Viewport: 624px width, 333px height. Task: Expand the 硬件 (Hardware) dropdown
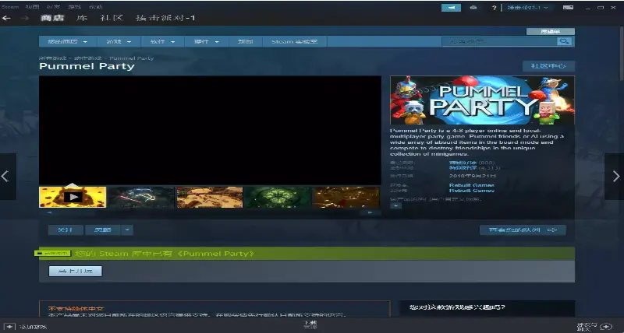pos(207,42)
